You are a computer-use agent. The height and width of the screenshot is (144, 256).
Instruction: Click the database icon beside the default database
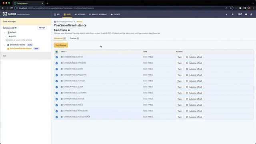(8, 32)
